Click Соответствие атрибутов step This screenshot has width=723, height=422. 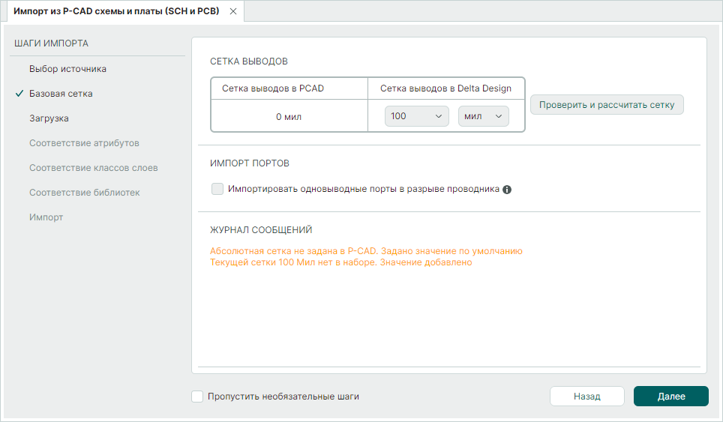point(84,143)
